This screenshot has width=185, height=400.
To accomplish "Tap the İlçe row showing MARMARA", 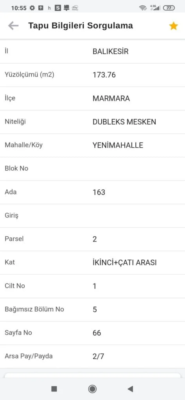I will tap(92, 98).
